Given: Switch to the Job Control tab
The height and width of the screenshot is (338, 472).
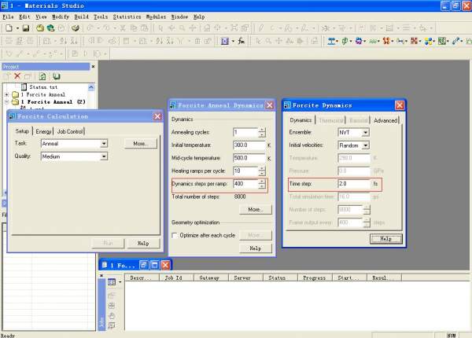Looking at the screenshot, I should pos(70,131).
